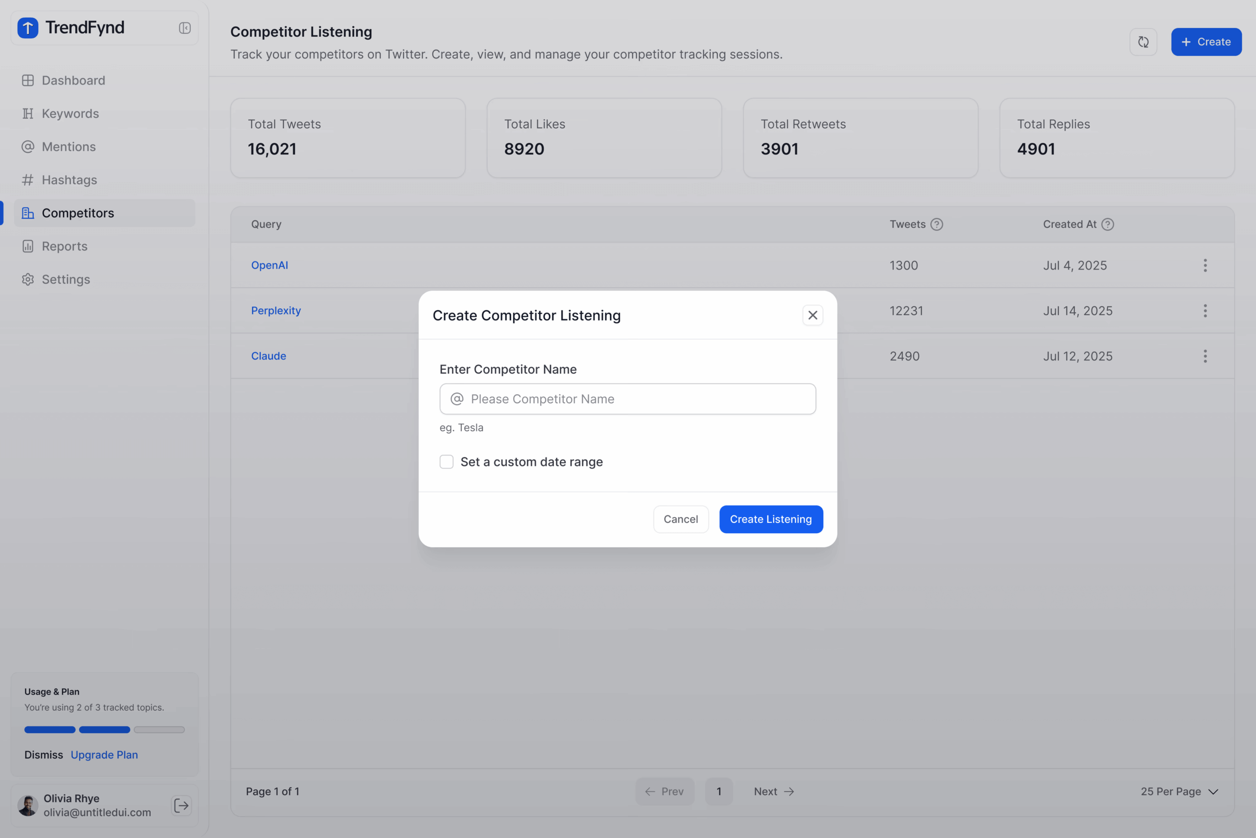The height and width of the screenshot is (838, 1256).
Task: Open the Claude row options menu
Action: (1205, 356)
